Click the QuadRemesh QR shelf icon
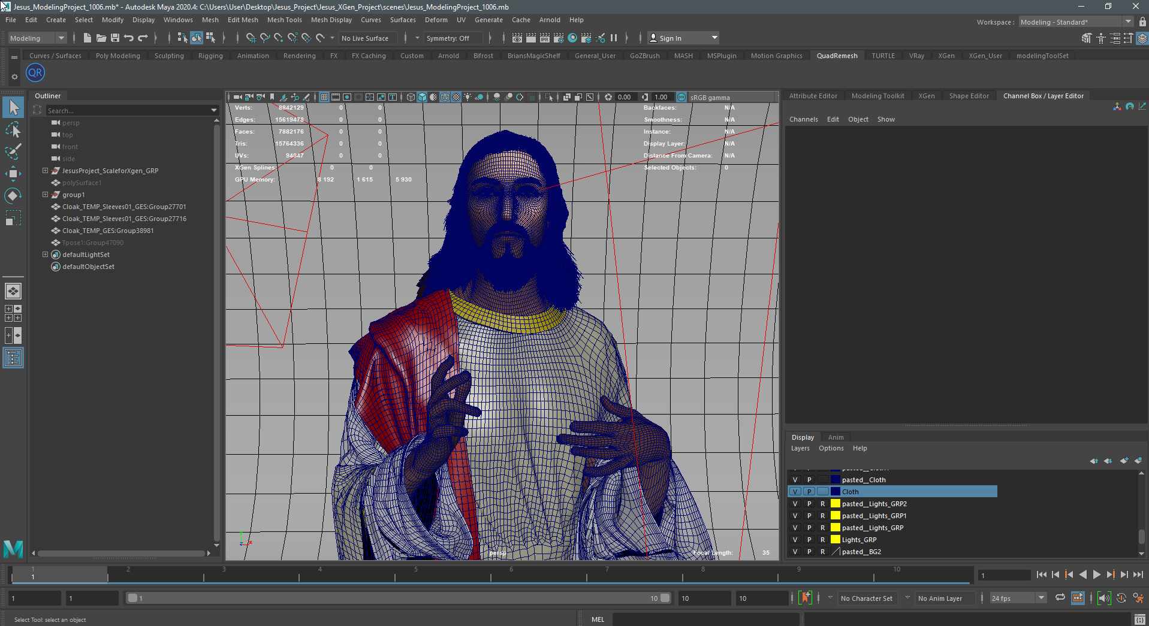1149x626 pixels. pos(35,73)
